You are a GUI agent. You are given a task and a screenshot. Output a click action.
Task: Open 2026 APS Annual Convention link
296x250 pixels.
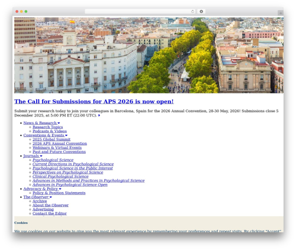tap(60, 144)
